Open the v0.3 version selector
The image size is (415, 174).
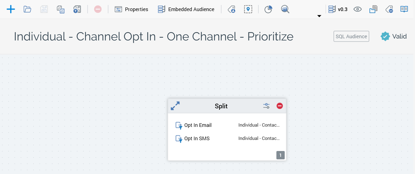pyautogui.click(x=338, y=9)
